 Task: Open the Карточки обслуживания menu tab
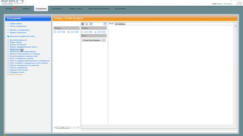pyautogui.click(x=99, y=9)
